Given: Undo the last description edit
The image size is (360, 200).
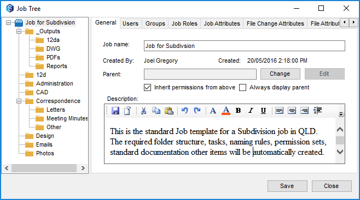Looking at the screenshot, I should click(x=184, y=111).
